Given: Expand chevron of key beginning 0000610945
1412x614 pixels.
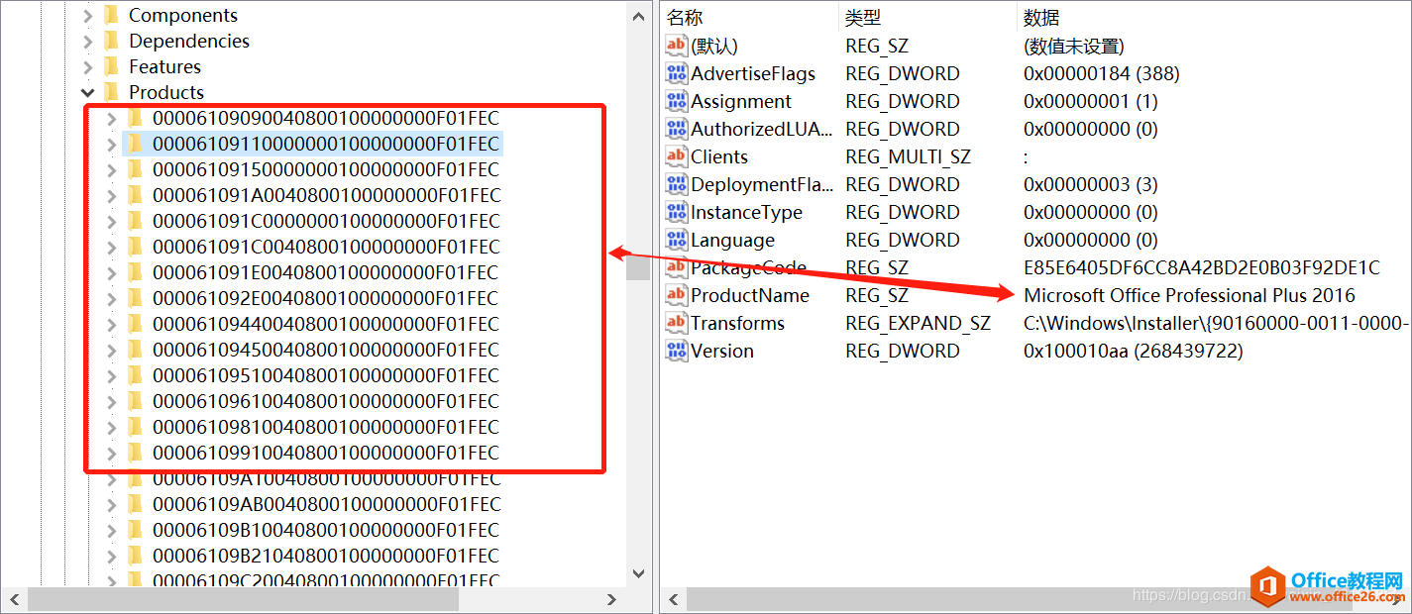Looking at the screenshot, I should [x=111, y=350].
